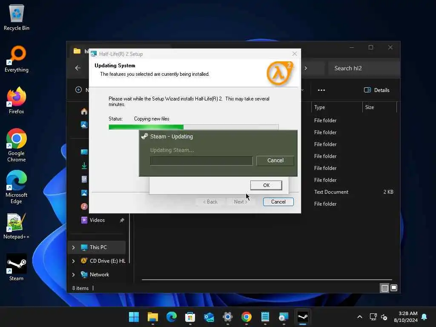This screenshot has height=327, width=436.
Task: Open the network status tray icon
Action: (373, 317)
